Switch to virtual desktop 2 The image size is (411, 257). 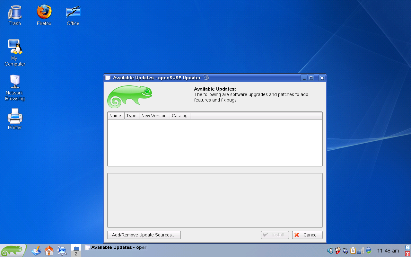pos(76,254)
